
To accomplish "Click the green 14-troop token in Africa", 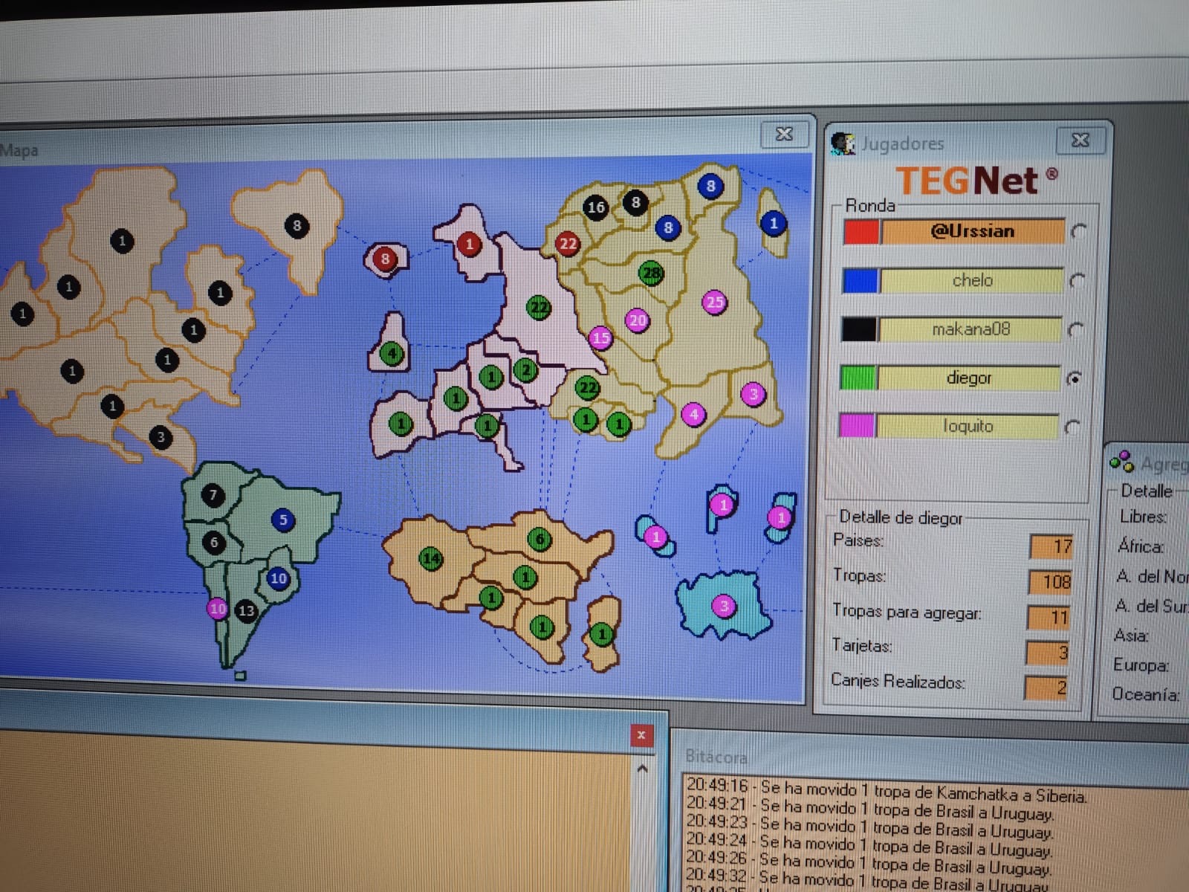I will point(431,557).
